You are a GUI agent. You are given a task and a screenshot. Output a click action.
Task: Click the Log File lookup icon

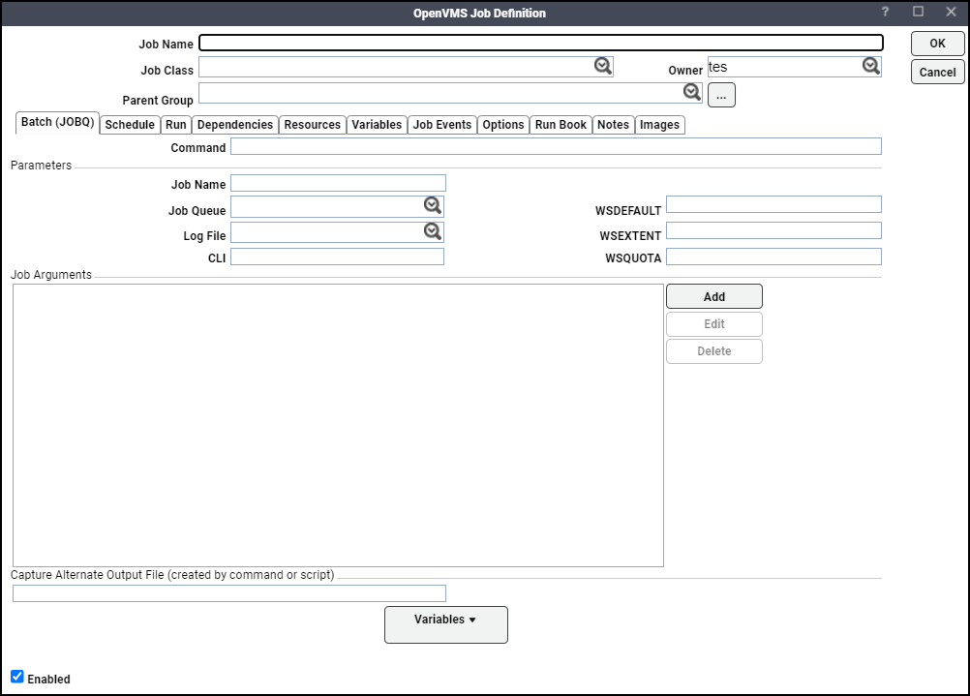[x=433, y=231]
